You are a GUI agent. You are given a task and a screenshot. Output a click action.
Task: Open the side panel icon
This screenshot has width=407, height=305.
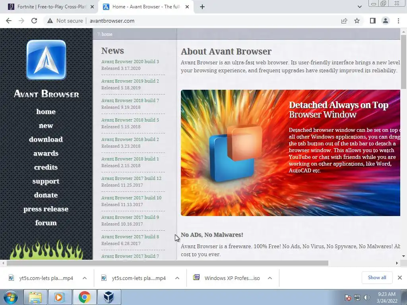click(373, 21)
